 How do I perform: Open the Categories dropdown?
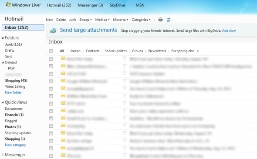click(x=141, y=20)
